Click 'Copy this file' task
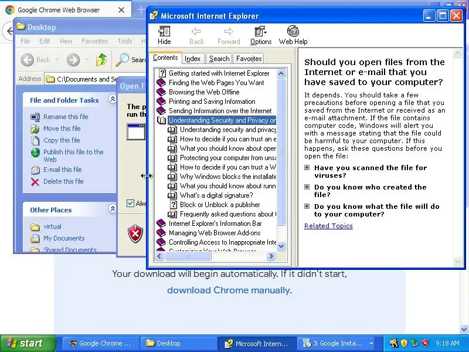The width and height of the screenshot is (469, 352). [62, 140]
